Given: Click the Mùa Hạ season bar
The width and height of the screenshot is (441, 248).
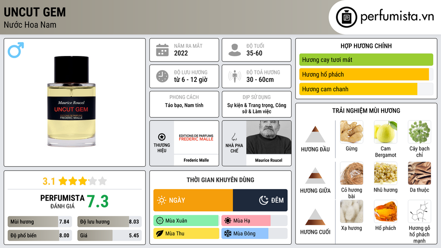Looking at the screenshot, I should 254,221.
